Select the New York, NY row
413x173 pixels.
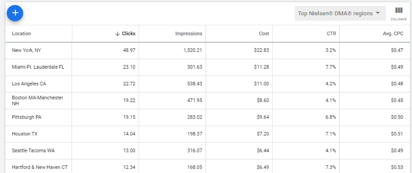(208, 50)
